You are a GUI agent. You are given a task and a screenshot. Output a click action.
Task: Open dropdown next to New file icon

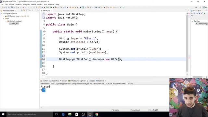[x=4, y=7]
